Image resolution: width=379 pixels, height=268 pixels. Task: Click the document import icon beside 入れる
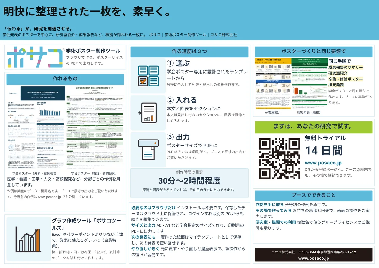click(148, 112)
